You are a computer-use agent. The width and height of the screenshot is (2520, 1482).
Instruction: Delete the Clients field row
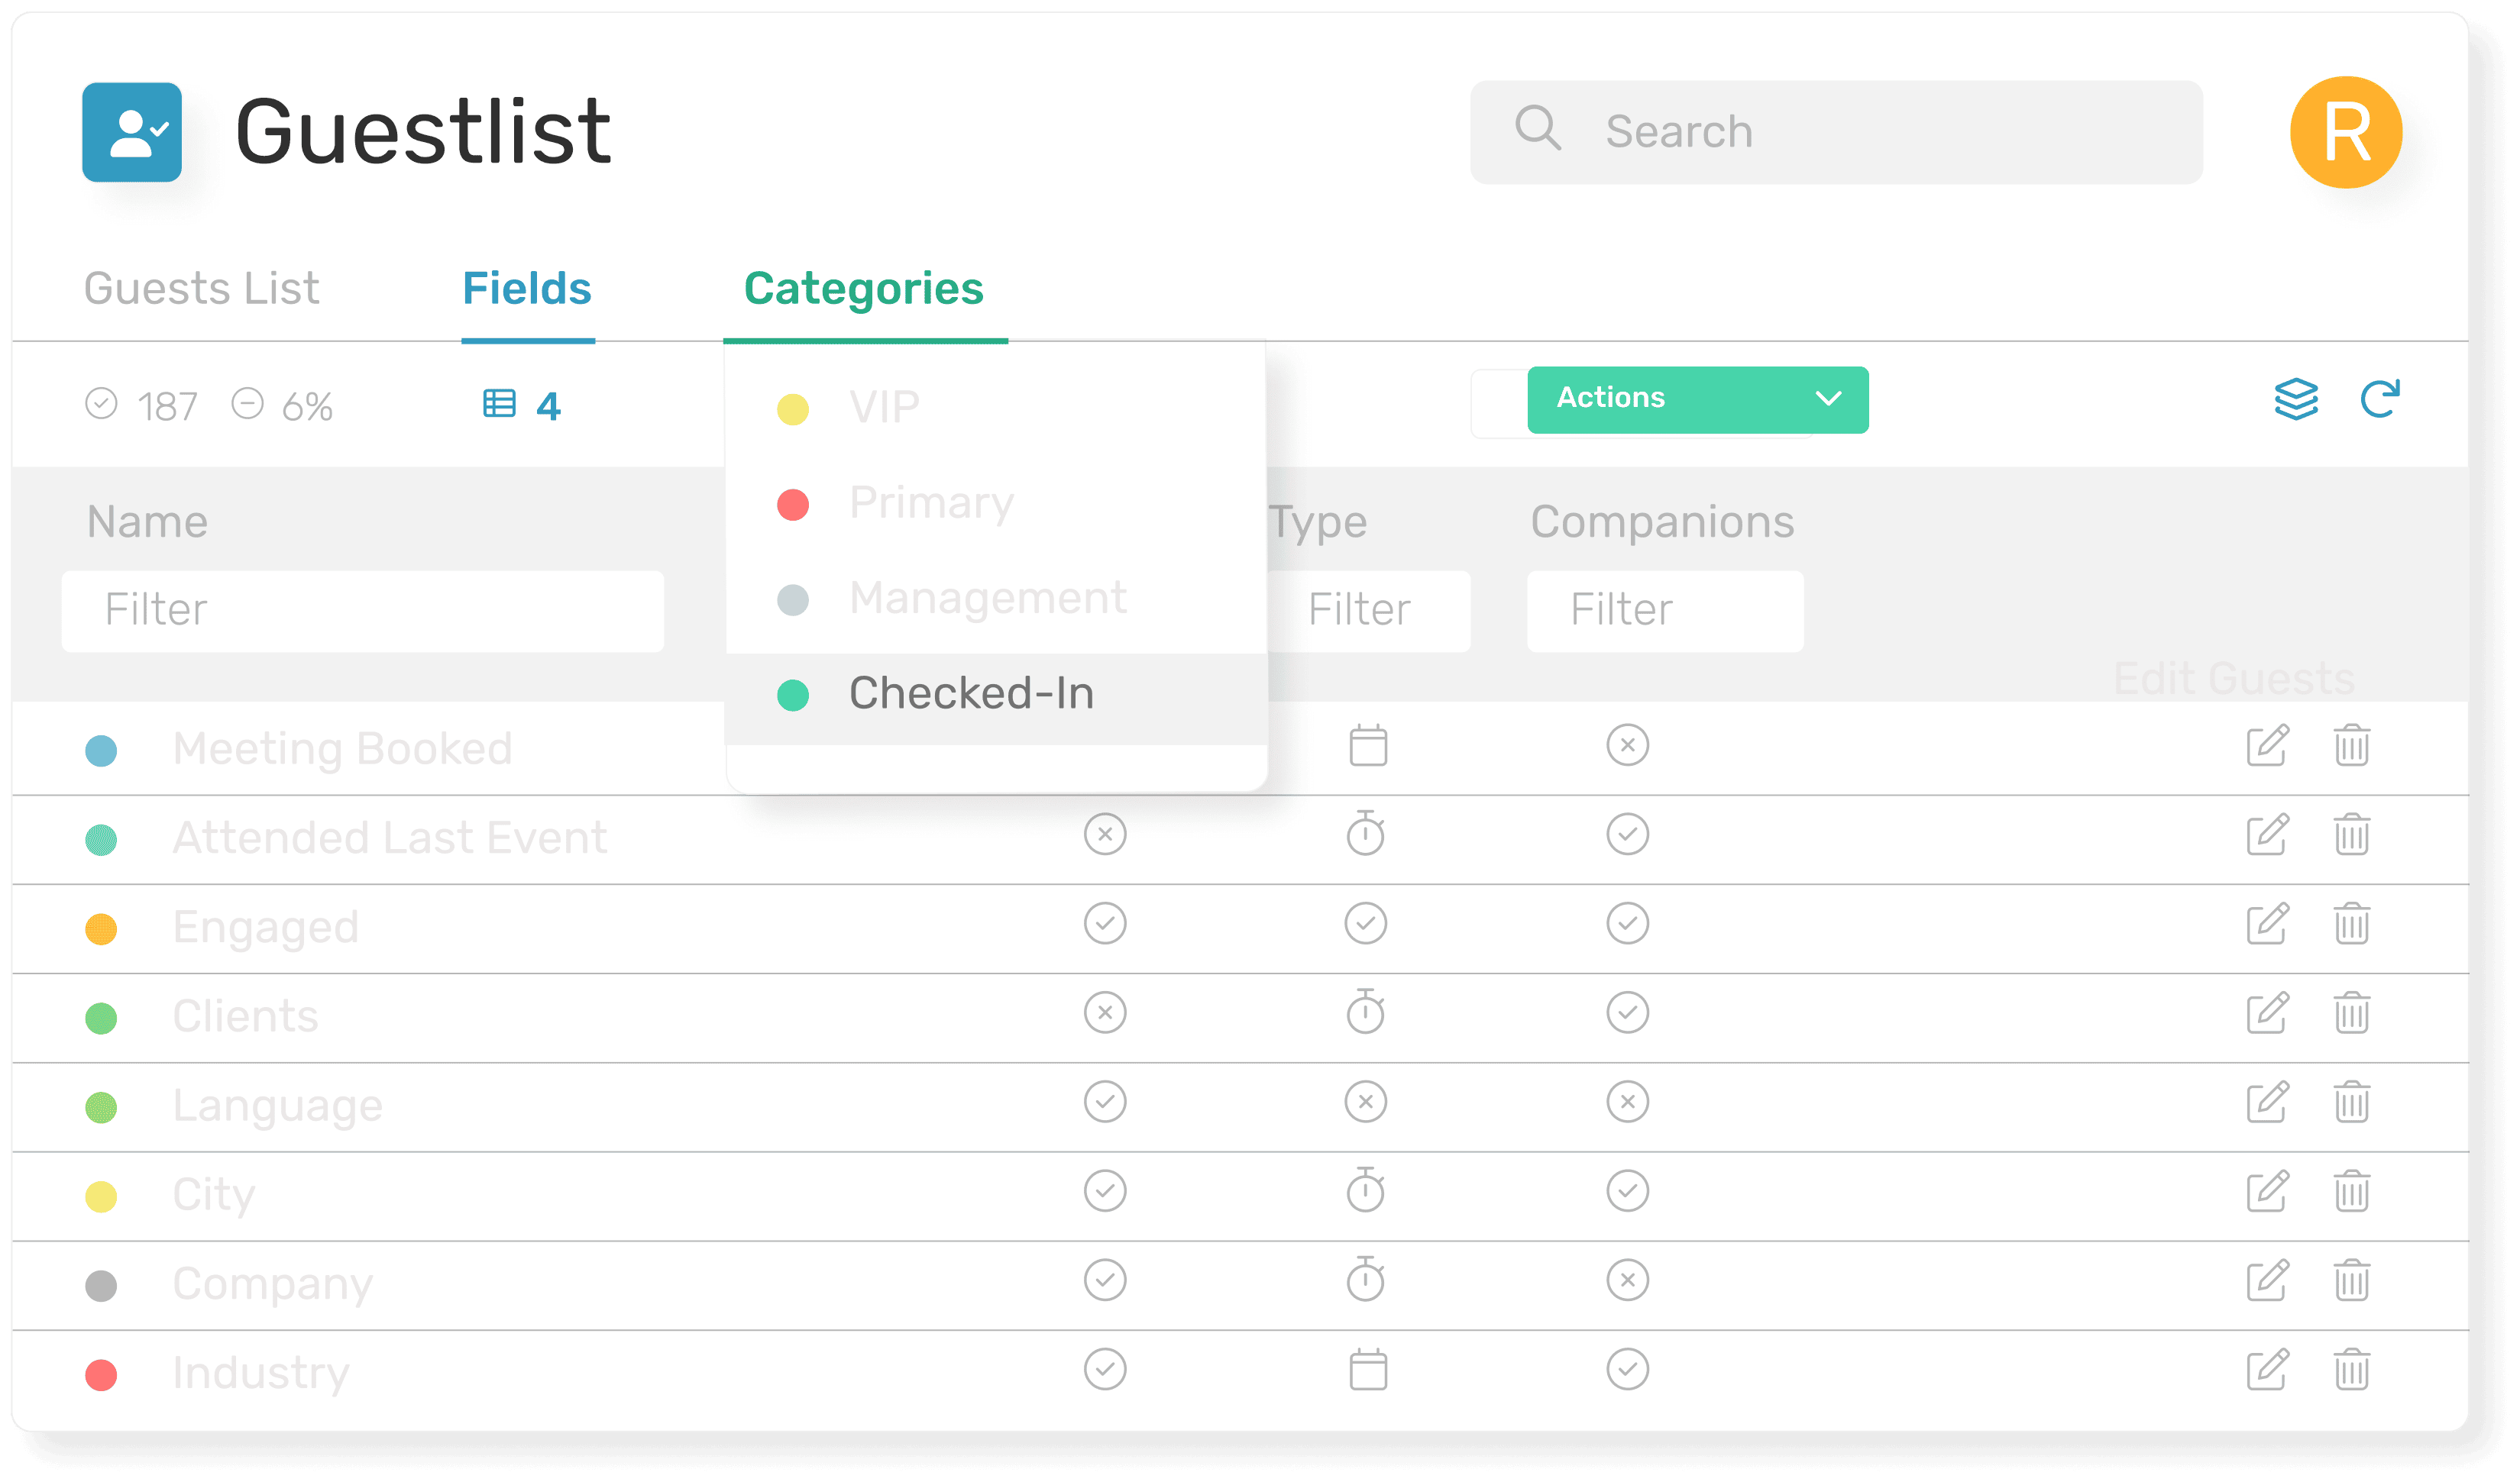point(2351,1012)
